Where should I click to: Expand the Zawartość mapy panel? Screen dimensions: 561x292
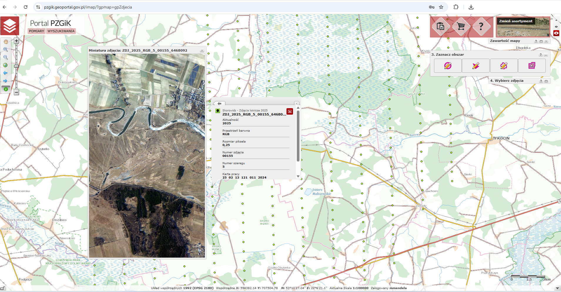pos(541,41)
